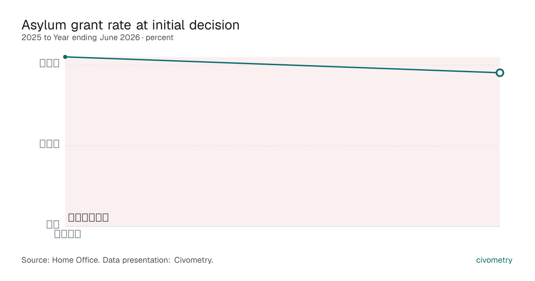Click the pink shaded plot area center
The height and width of the screenshot is (281, 535).
click(282, 141)
